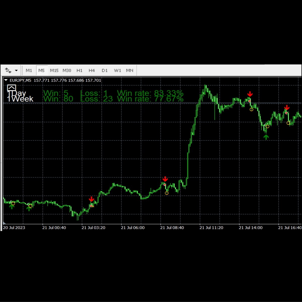Image resolution: width=302 pixels, height=302 pixels.
Task: Select the red sell arrow near 21 Jul 16:40
Action: click(x=287, y=108)
